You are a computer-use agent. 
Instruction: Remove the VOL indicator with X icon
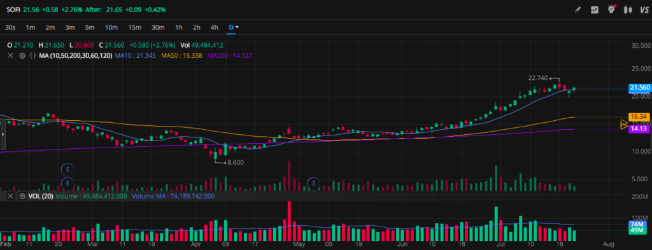tap(10, 196)
